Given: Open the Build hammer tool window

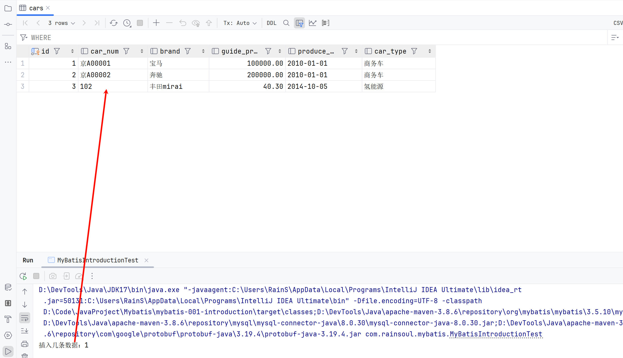Looking at the screenshot, I should pos(8,319).
